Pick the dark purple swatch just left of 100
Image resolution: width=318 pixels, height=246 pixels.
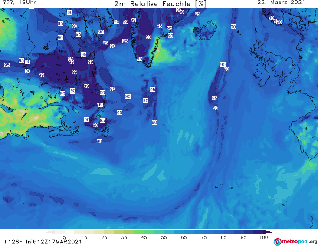259,232
